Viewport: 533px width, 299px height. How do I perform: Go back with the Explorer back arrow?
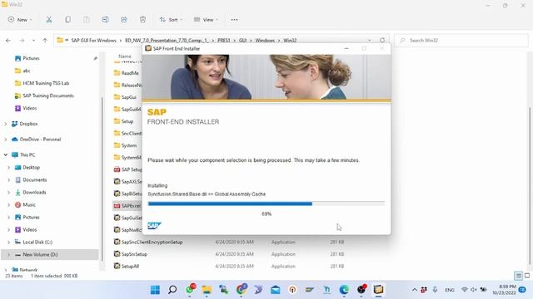8,41
